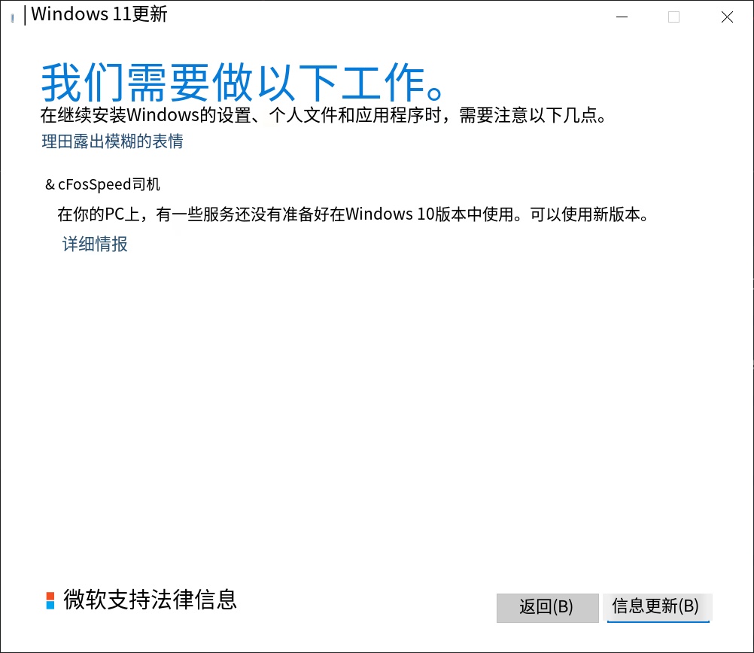
Task: Click the 返回(B) button
Action: 547,608
